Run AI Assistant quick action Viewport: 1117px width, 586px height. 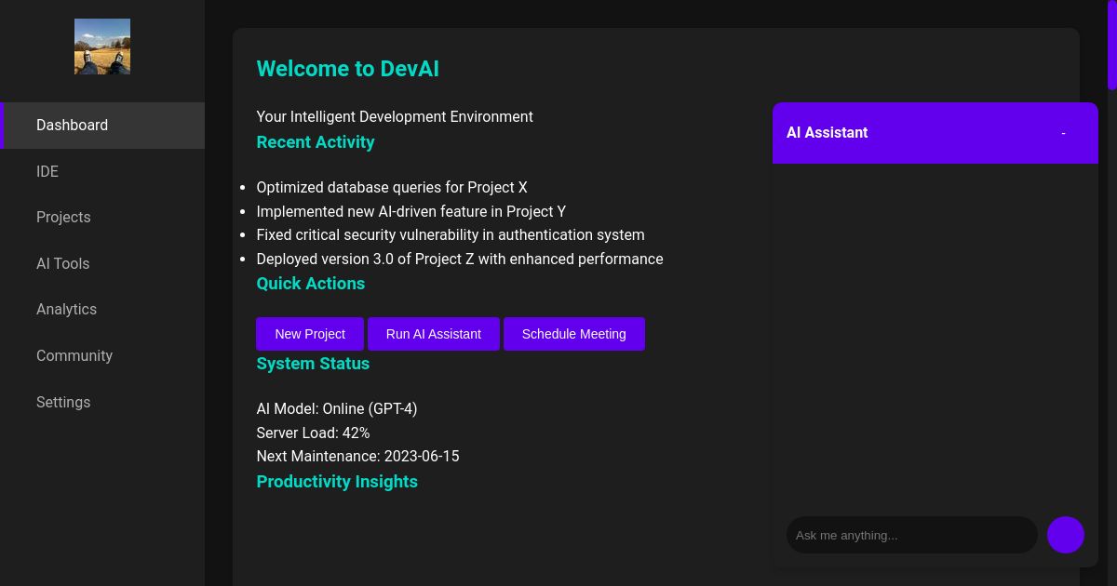[434, 334]
